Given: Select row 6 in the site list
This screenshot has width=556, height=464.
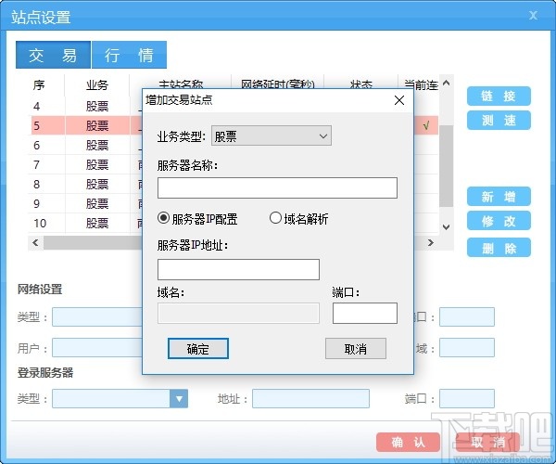Looking at the screenshot, I should [85, 145].
